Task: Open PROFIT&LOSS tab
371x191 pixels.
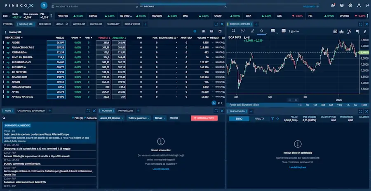Action: 126,111
